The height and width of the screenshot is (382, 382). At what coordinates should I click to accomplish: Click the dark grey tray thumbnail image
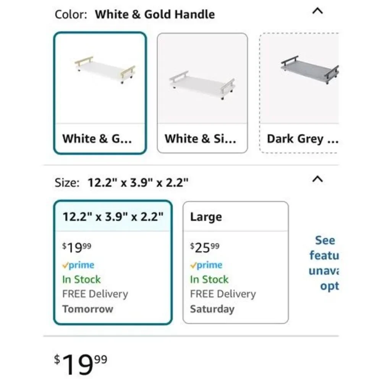click(310, 70)
